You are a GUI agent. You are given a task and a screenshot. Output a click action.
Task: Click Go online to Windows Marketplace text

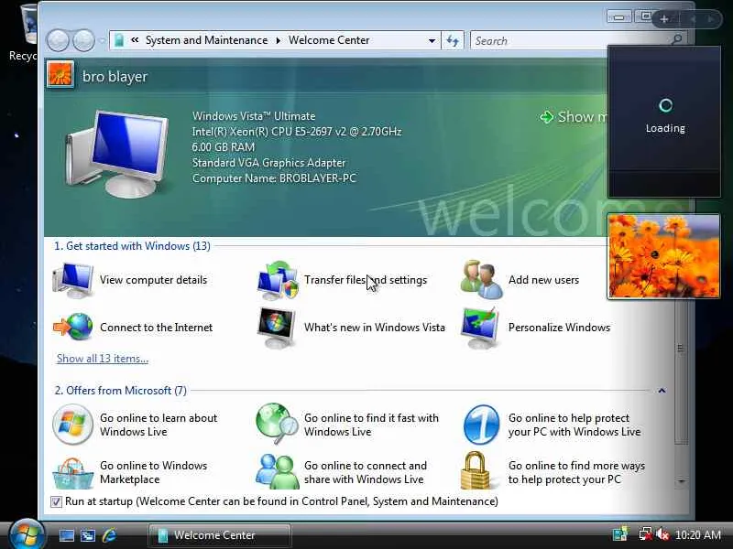[x=153, y=472]
